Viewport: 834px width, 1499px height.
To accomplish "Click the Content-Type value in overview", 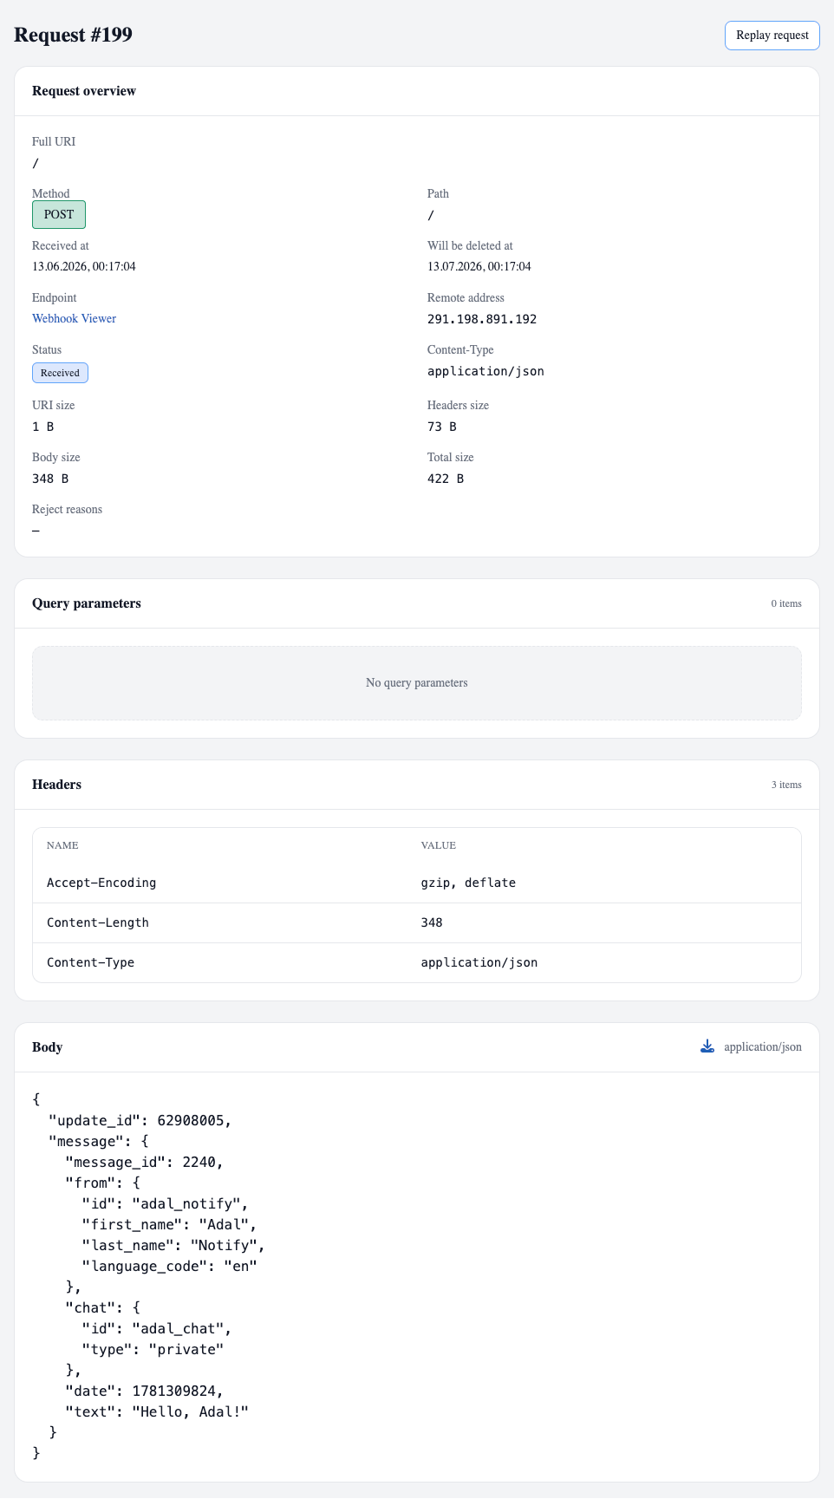I will [x=485, y=371].
